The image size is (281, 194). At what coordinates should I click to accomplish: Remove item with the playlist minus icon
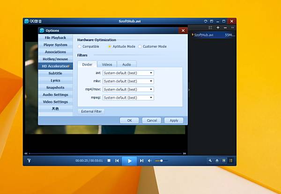225,28
